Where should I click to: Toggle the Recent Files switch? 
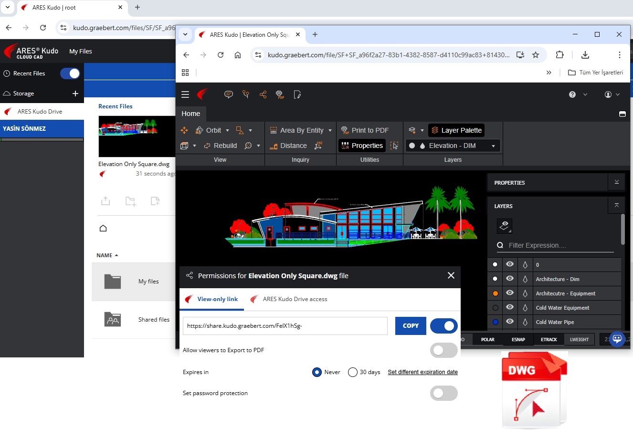tap(70, 73)
